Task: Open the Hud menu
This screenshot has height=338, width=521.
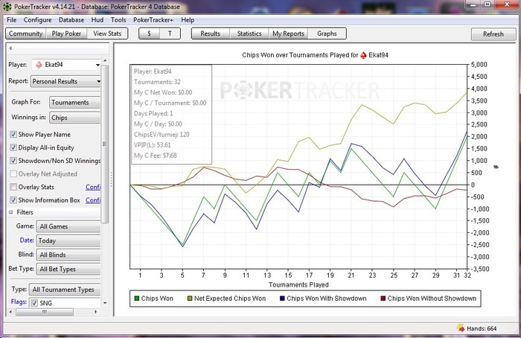Action: click(98, 20)
